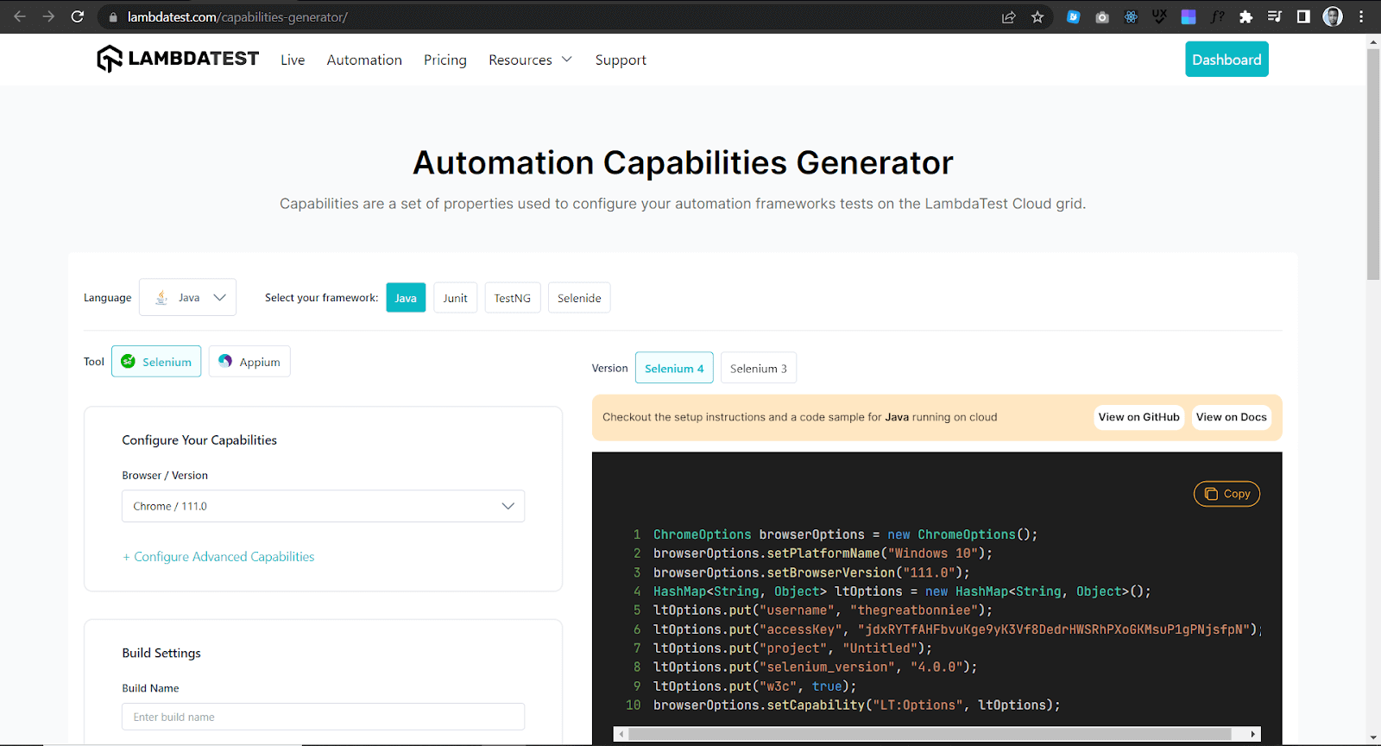1381x746 pixels.
Task: Click the accessKey code line
Action: 956,629
